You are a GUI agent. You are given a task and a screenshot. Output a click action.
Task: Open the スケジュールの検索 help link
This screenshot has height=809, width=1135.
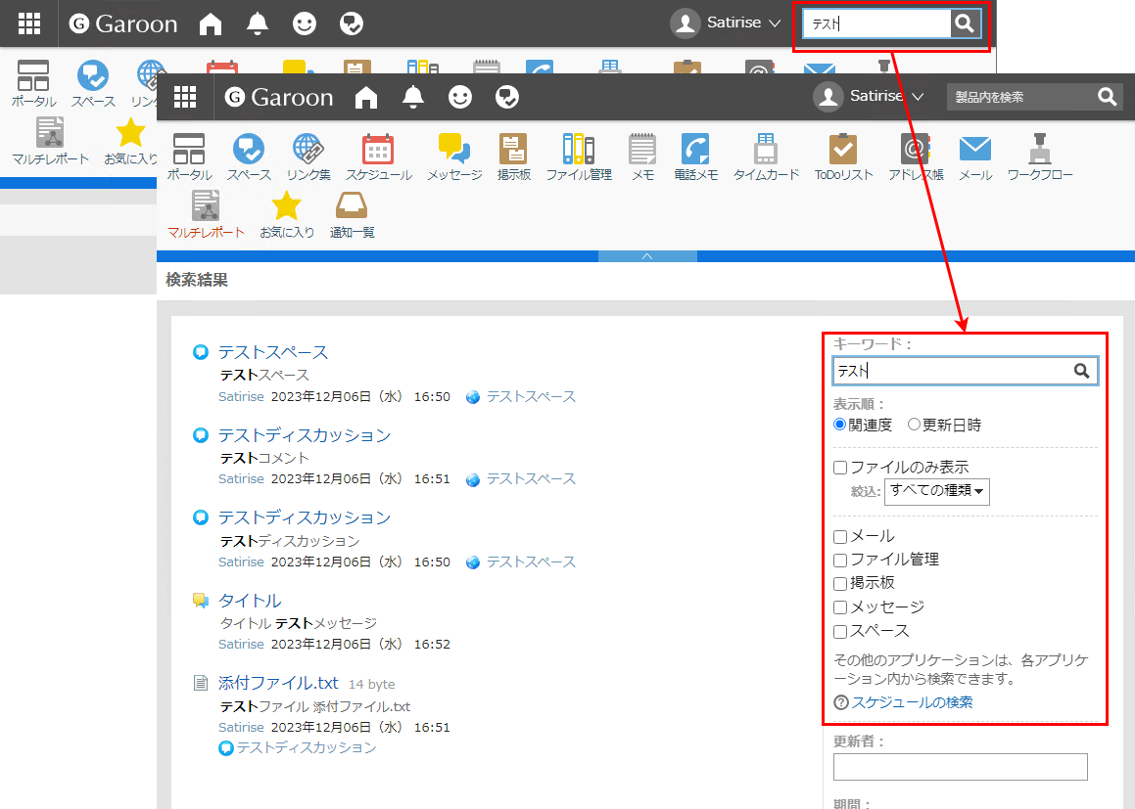click(x=911, y=701)
